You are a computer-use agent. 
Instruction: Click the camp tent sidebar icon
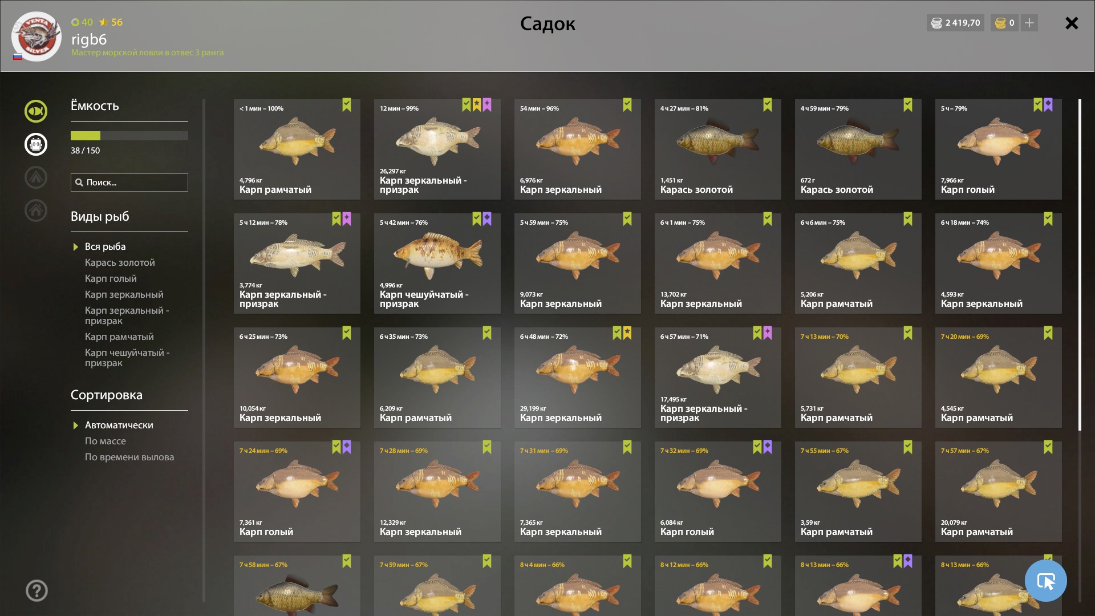[x=35, y=177]
